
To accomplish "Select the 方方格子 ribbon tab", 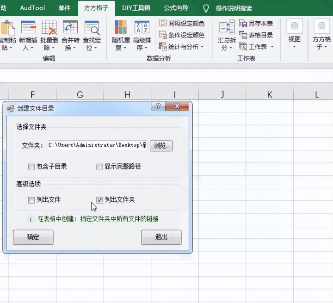I will click(96, 8).
